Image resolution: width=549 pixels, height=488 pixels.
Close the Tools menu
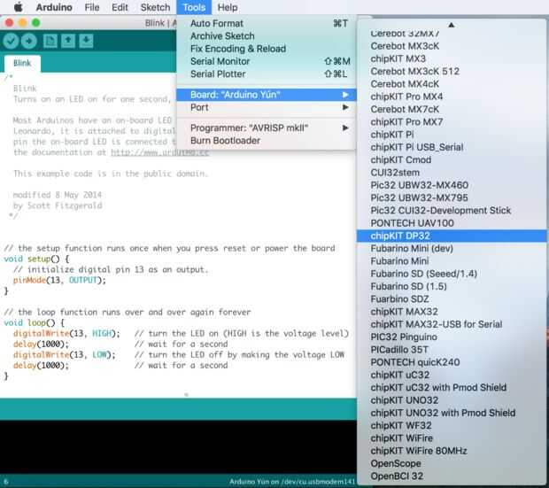[194, 7]
